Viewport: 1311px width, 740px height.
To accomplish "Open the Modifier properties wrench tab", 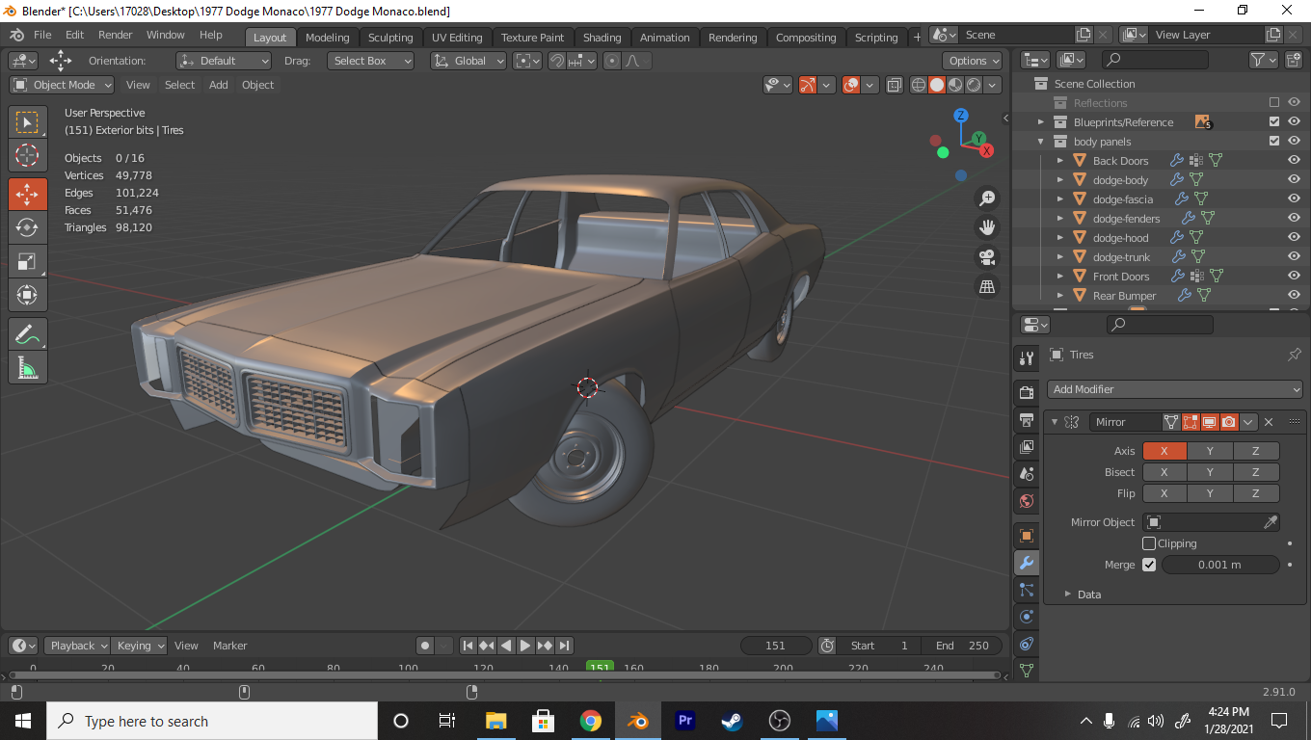I will [1026, 563].
